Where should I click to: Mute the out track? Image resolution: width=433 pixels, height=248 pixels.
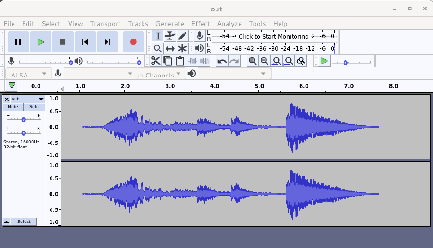pos(13,107)
